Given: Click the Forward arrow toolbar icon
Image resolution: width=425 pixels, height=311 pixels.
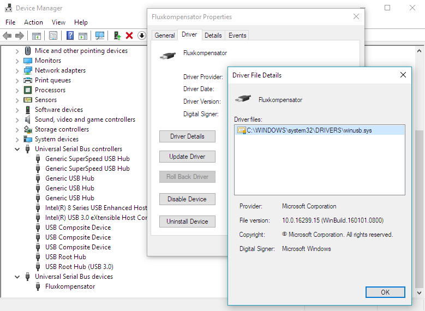Looking at the screenshot, I should (20, 35).
